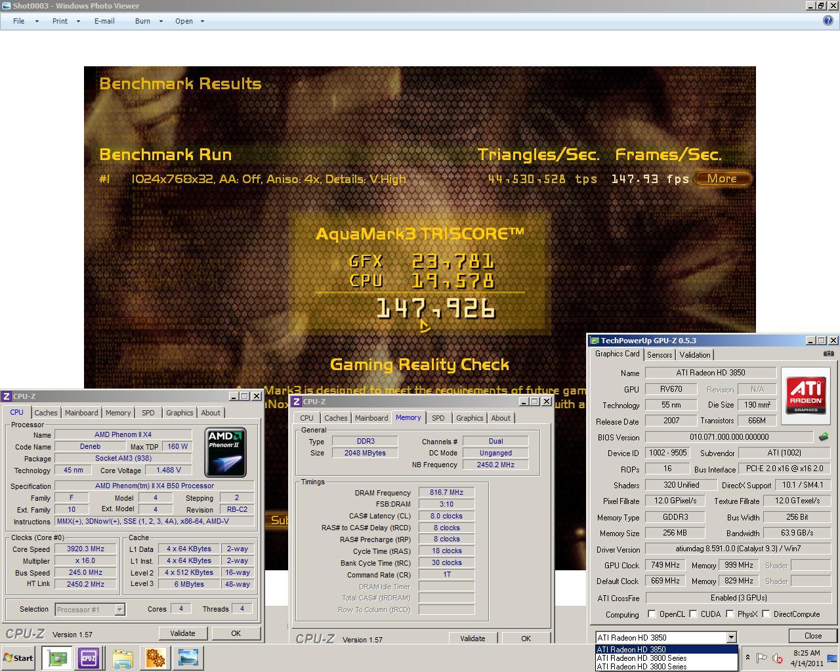This screenshot has height=672, width=840.
Task: Click the ATI Radeon logo in GPU-Z
Action: click(x=806, y=396)
